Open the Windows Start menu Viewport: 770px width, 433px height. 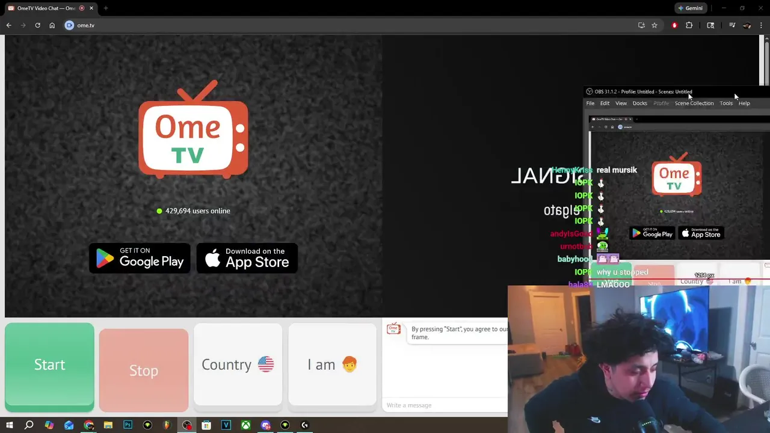pos(10,425)
